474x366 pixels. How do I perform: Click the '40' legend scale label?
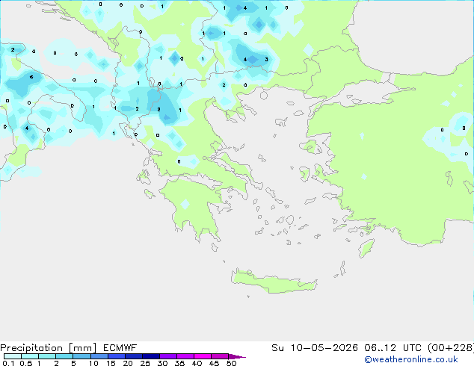click(197, 363)
